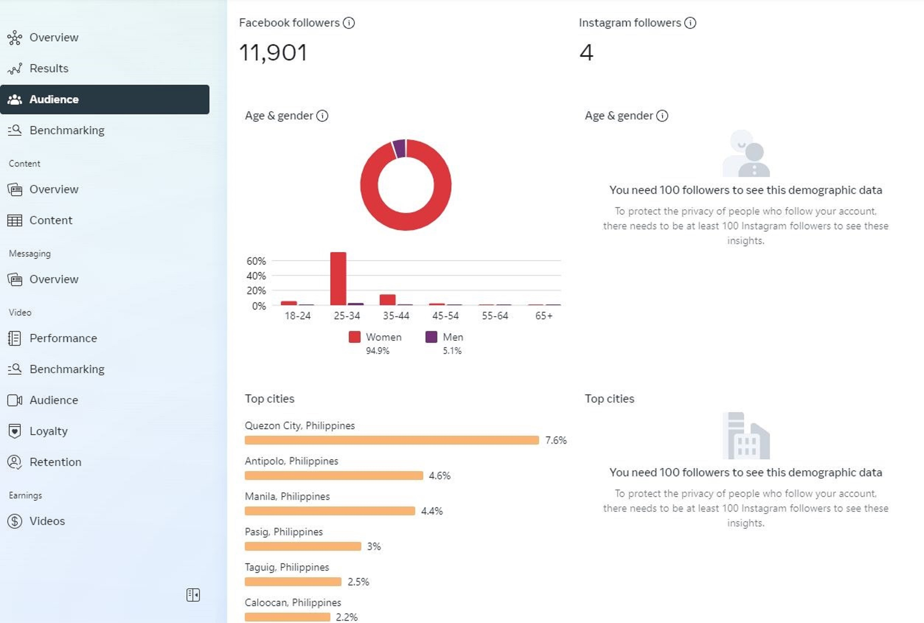Screen dimensions: 924x623
Task: Open the Loyalty page
Action: click(48, 431)
